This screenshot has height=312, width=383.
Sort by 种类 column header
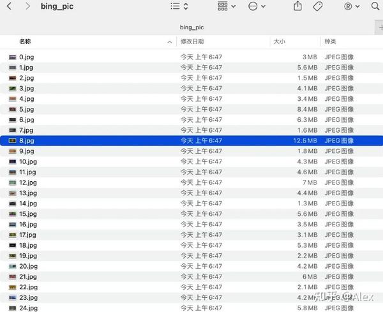[x=330, y=41]
